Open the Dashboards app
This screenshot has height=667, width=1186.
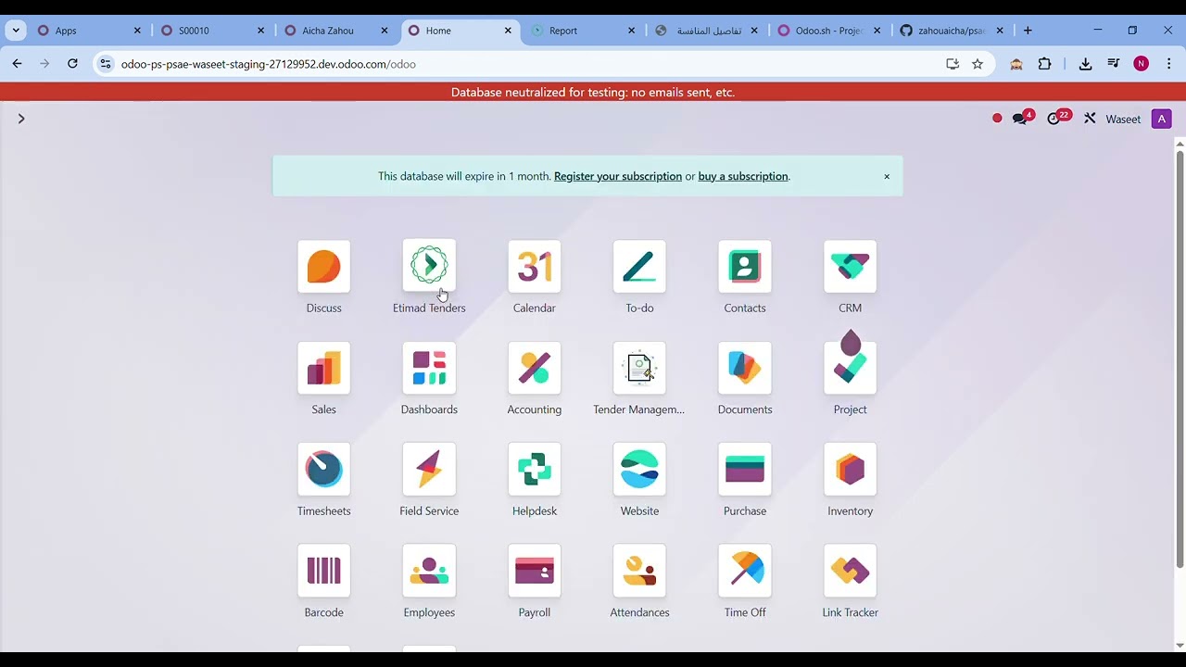tap(429, 368)
